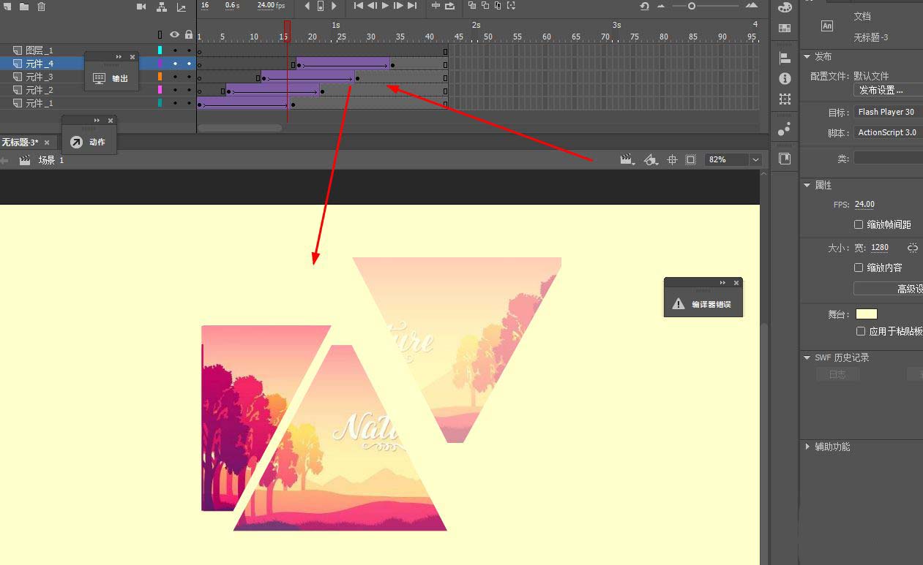The width and height of the screenshot is (923, 565).
Task: Open the Library panel icon
Action: [785, 159]
